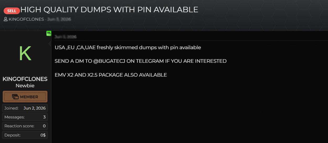The width and height of the screenshot is (328, 143).
Task: Open the Messages count of 3
Action: pyautogui.click(x=25, y=117)
